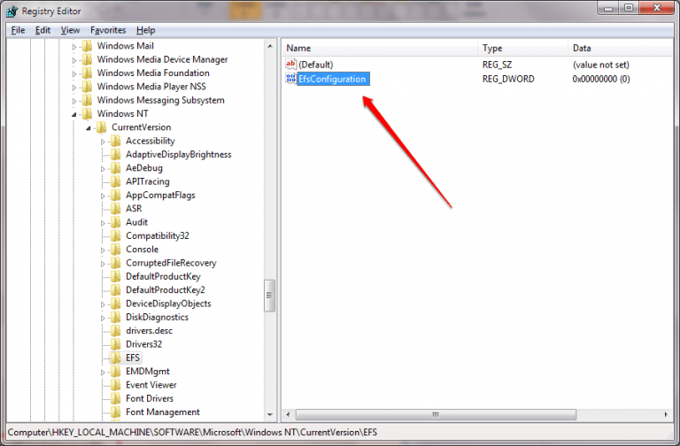This screenshot has height=446, width=680.
Task: Open the Favorites menu
Action: (108, 30)
